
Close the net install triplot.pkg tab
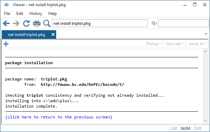53,35
